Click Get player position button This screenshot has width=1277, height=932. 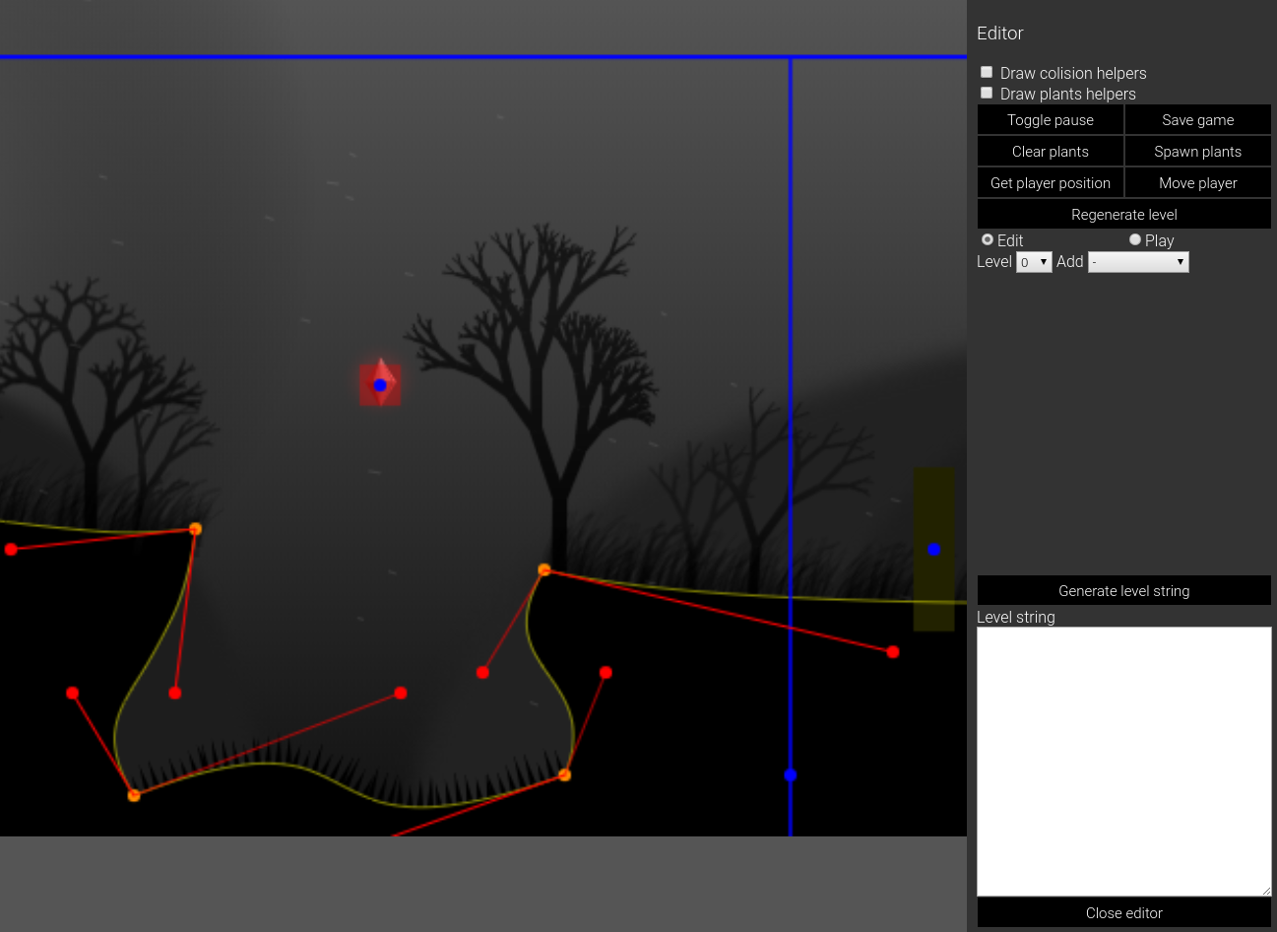1051,183
